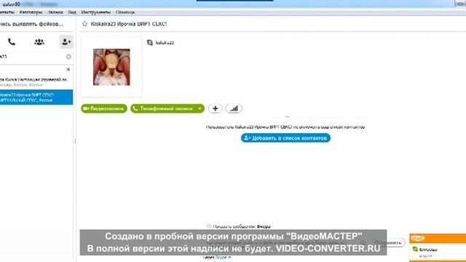Click the add contact icon in sidebar
466x262 pixels.
point(66,42)
